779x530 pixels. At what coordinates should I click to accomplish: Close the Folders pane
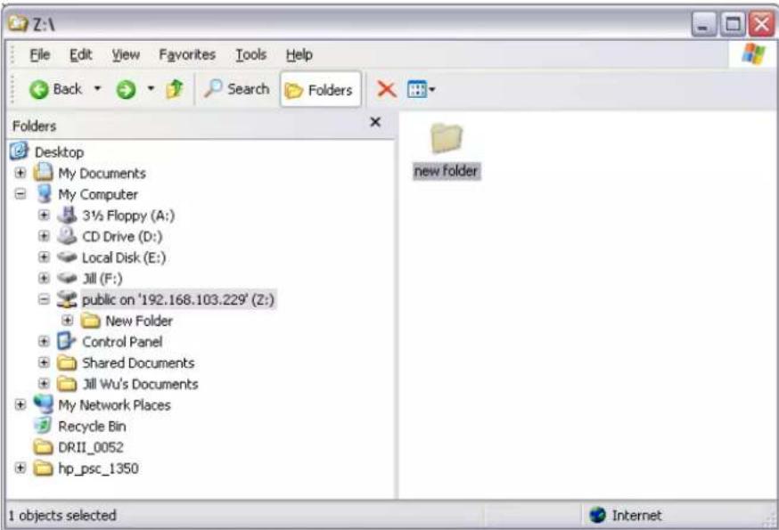point(375,122)
